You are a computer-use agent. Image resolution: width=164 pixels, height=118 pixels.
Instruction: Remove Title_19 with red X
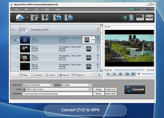click(98, 66)
